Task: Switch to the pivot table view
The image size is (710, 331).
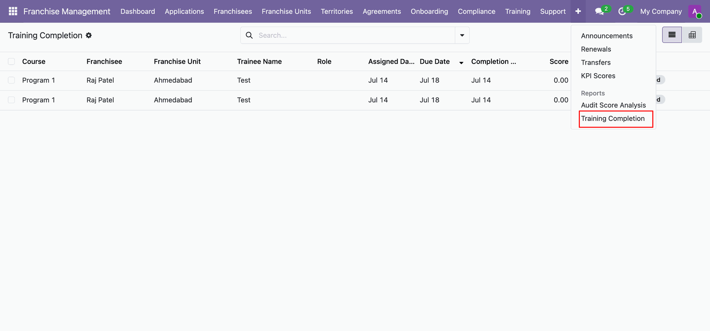Action: coord(692,35)
